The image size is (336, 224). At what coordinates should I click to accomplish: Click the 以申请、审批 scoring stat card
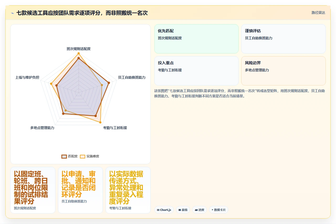80,190
